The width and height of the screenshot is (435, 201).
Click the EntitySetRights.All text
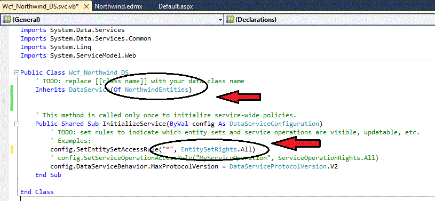coord(216,149)
